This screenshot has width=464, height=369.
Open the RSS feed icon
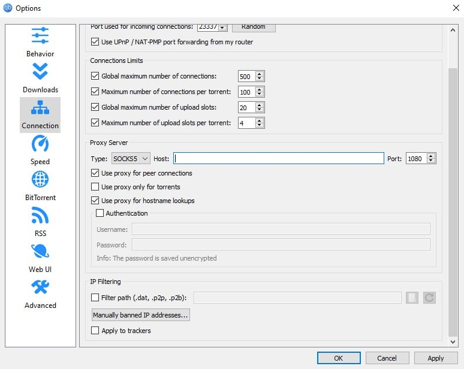40,216
